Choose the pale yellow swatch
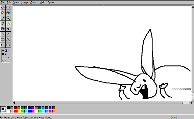The width and height of the screenshot is (194, 119). coord(36,111)
